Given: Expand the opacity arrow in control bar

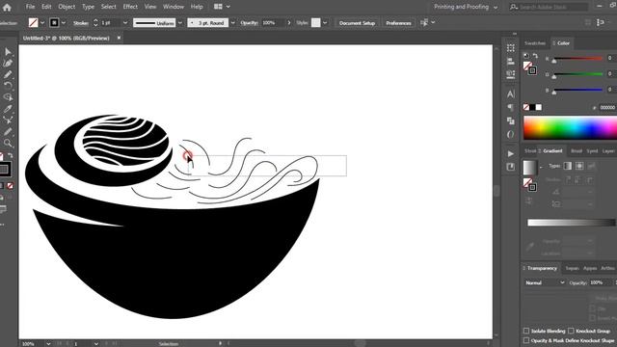Looking at the screenshot, I should click(289, 23).
